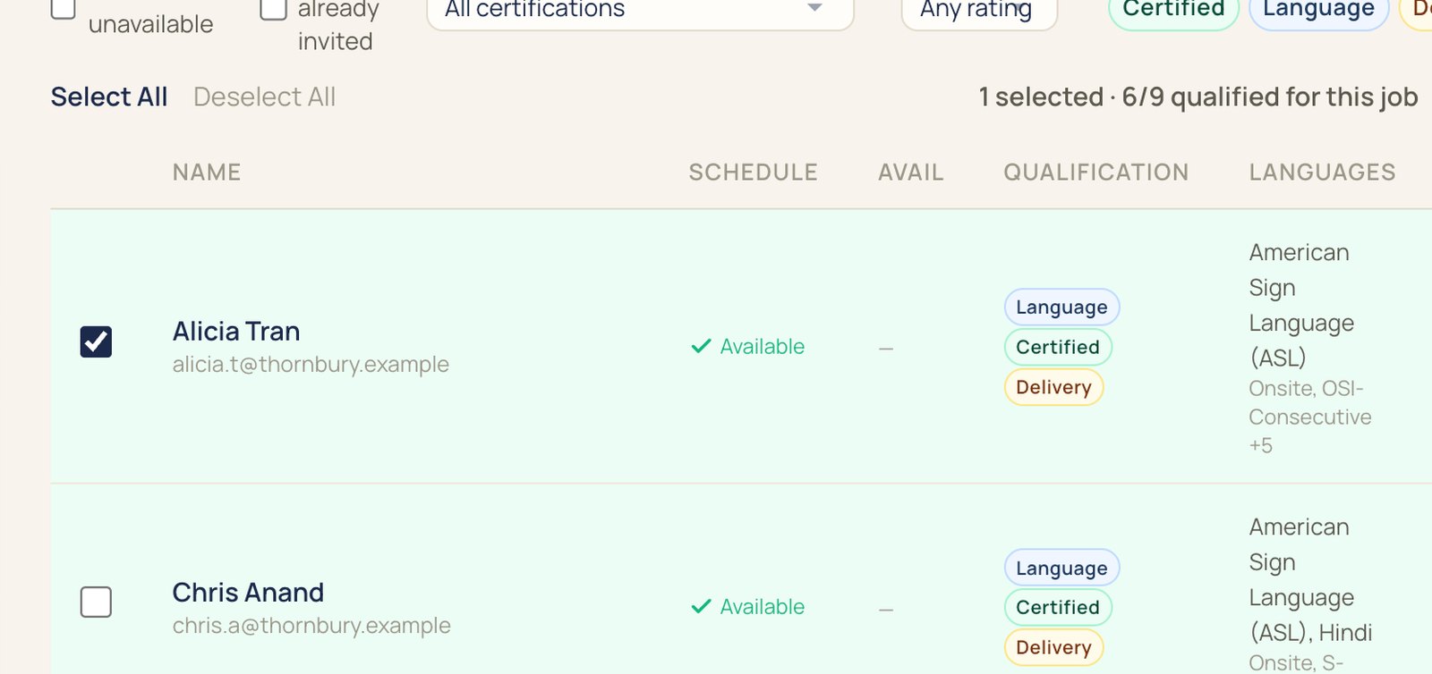Toggle the 'already invited' filter checkbox
The height and width of the screenshot is (674, 1432).
pyautogui.click(x=273, y=7)
